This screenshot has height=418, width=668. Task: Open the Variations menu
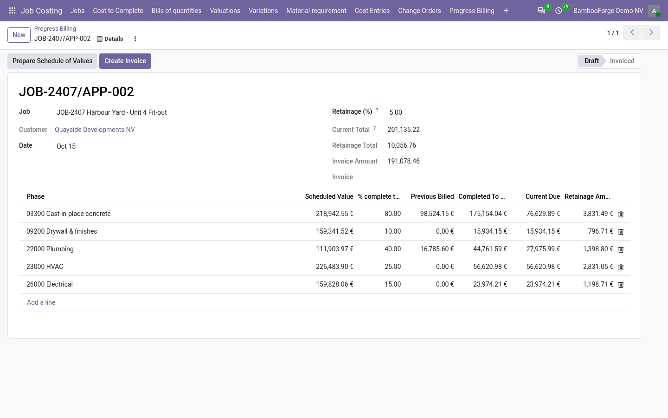pos(263,11)
